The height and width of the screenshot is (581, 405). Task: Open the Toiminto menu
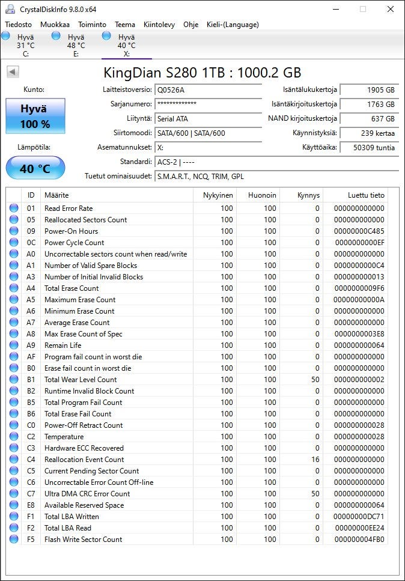point(93,25)
